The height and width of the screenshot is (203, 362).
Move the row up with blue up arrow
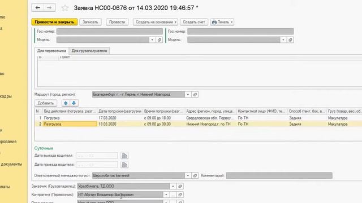tap(66, 103)
